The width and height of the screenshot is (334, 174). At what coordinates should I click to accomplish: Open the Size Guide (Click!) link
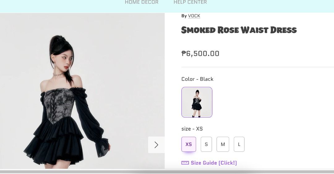(214, 163)
